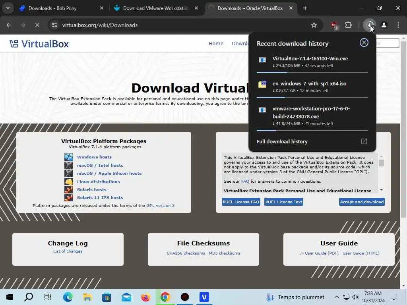Download macOS / Apple Silicon hosts package
The image size is (407, 305).
(109, 173)
